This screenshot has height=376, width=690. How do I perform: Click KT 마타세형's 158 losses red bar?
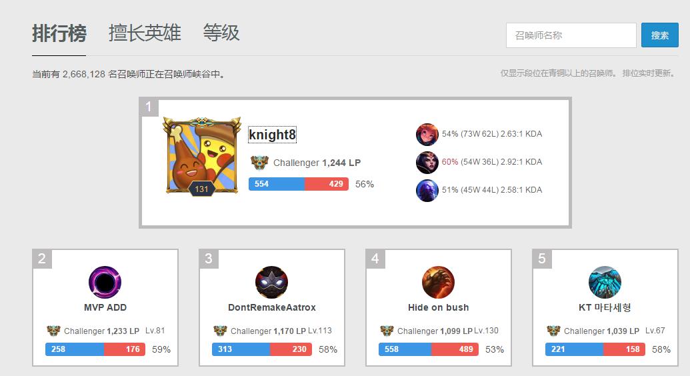point(624,349)
